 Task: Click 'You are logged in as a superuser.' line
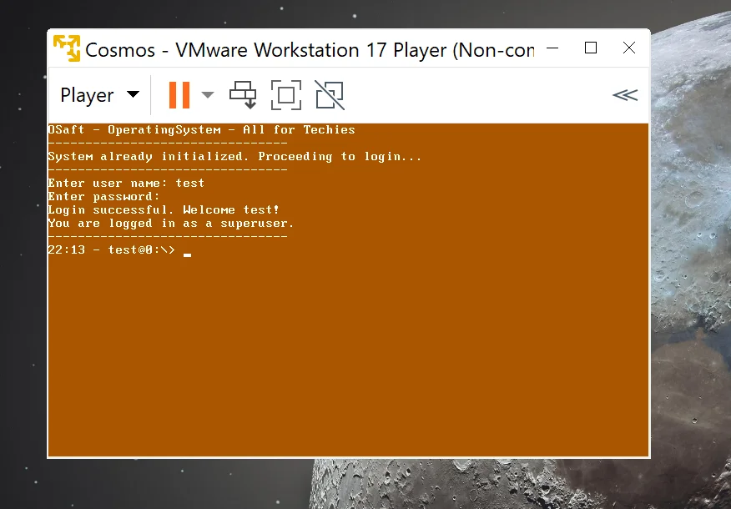click(x=170, y=224)
